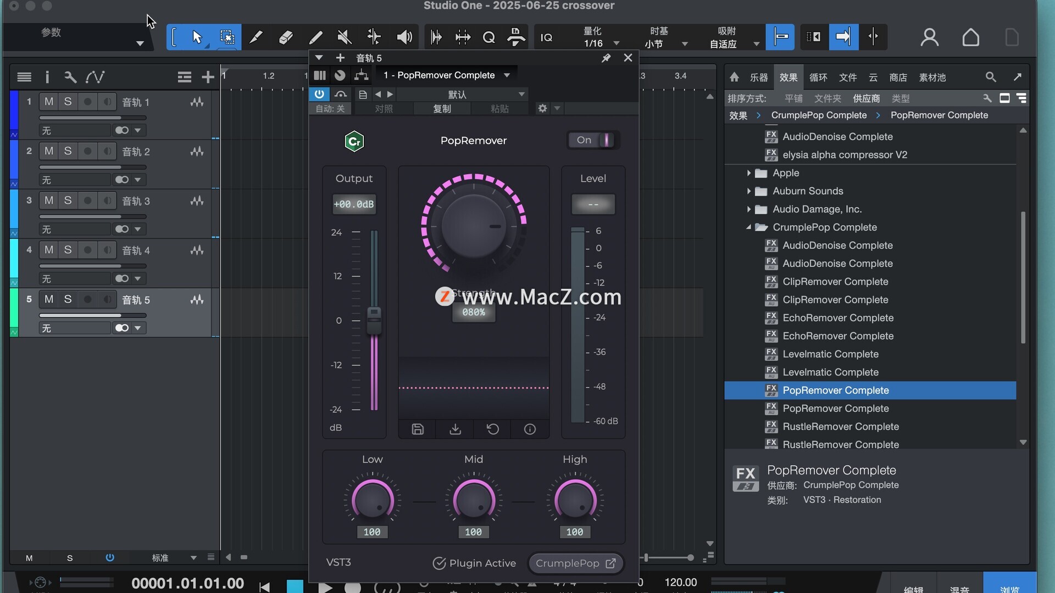The width and height of the screenshot is (1055, 593).
Task: Click the Output +00.0dB value field
Action: pyautogui.click(x=354, y=204)
